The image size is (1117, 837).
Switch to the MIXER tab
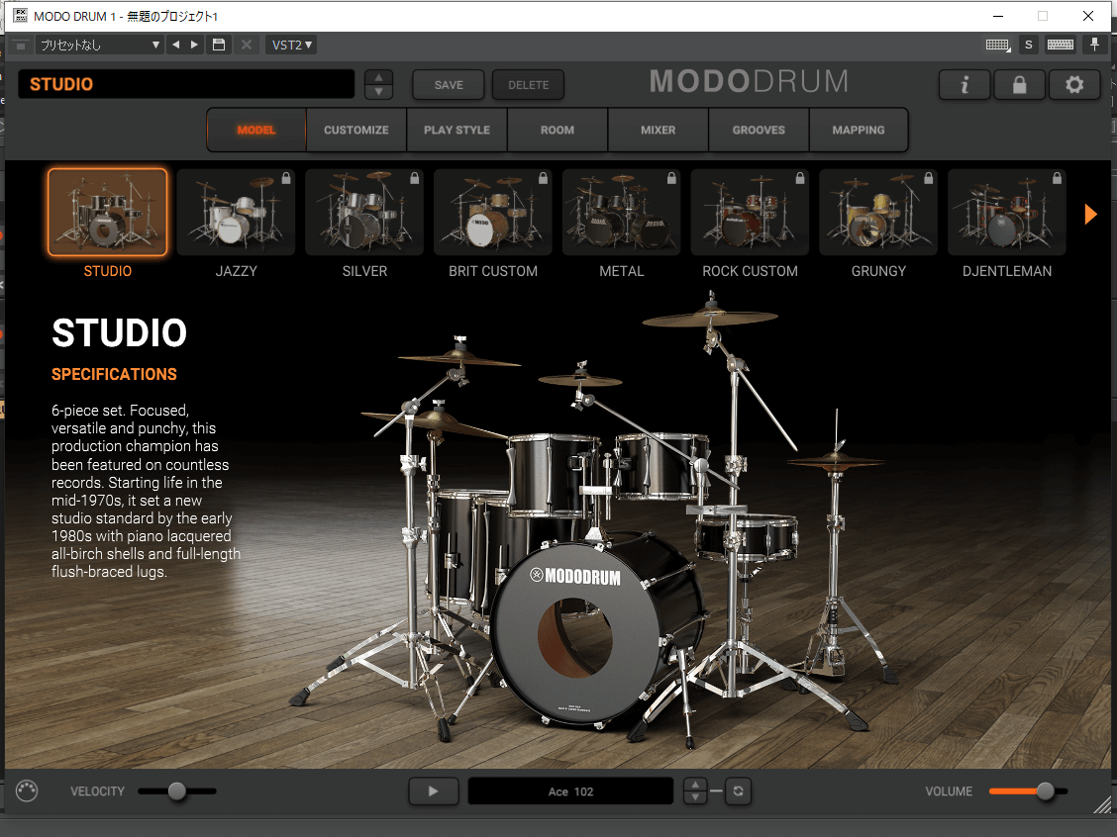pyautogui.click(x=658, y=131)
